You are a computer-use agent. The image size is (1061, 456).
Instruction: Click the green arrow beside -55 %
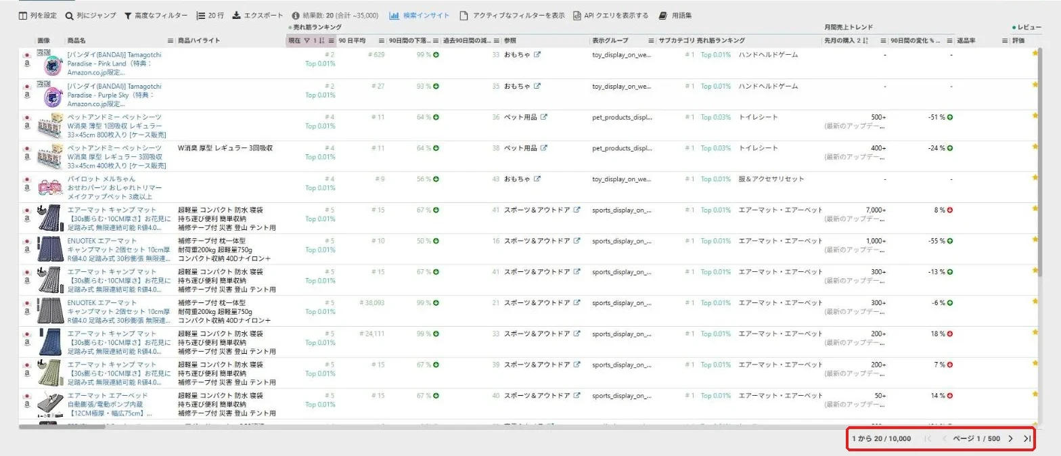click(950, 241)
